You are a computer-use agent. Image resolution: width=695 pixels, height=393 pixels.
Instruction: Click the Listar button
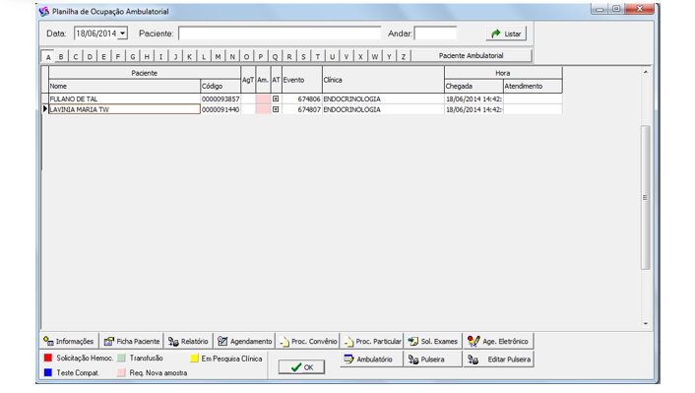(506, 33)
